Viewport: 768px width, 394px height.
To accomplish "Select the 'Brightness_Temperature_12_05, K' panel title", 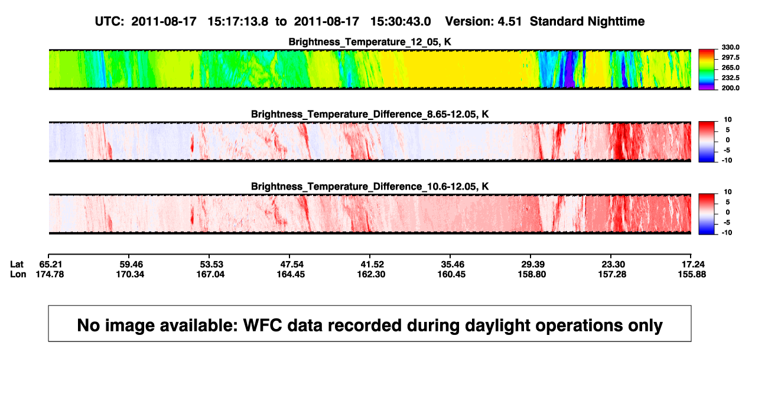I will coord(370,41).
